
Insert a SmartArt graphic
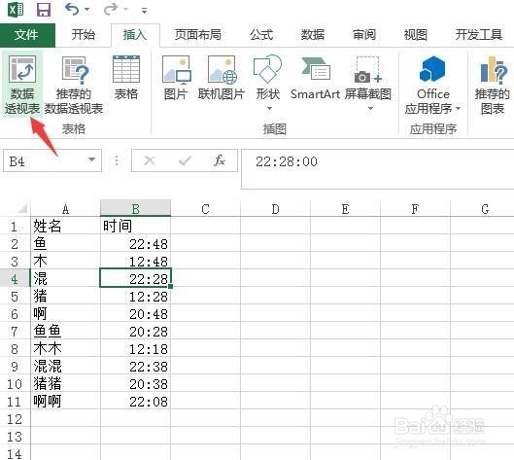(315, 79)
